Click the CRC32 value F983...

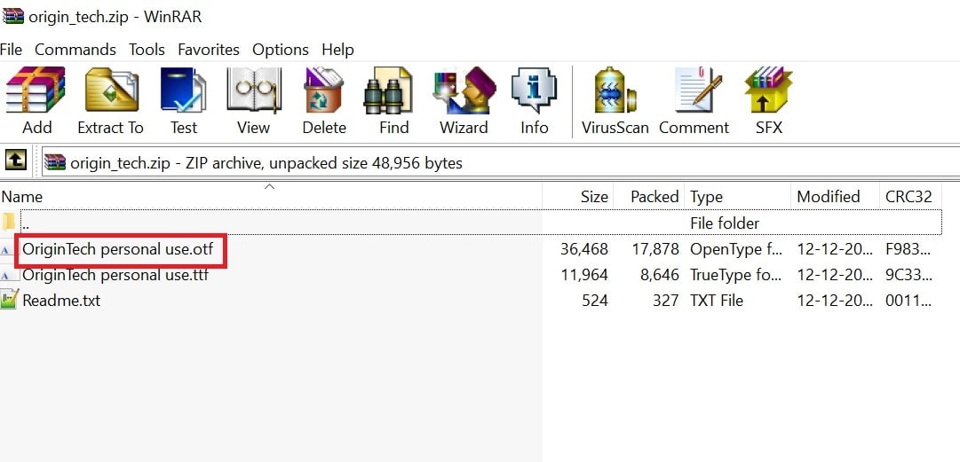click(x=908, y=249)
